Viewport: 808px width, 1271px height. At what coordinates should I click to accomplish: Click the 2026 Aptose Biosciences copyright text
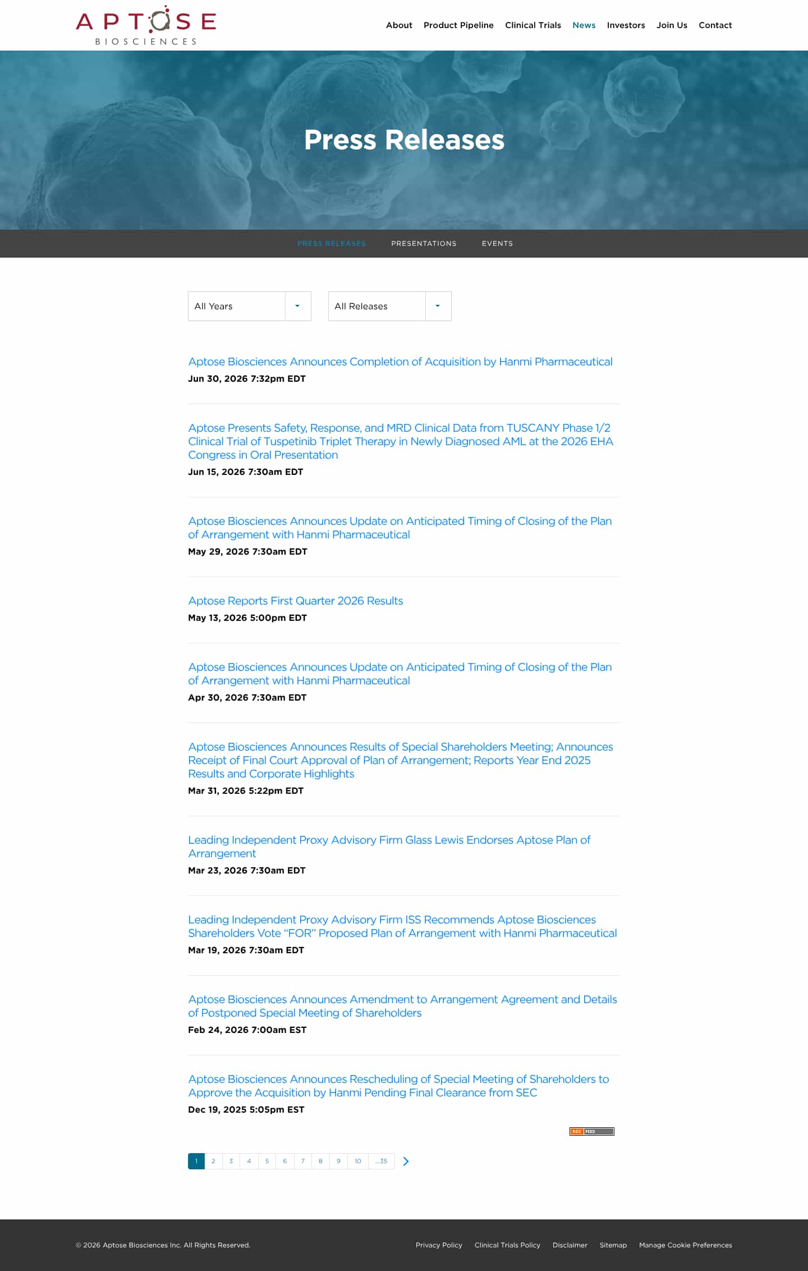[163, 1245]
